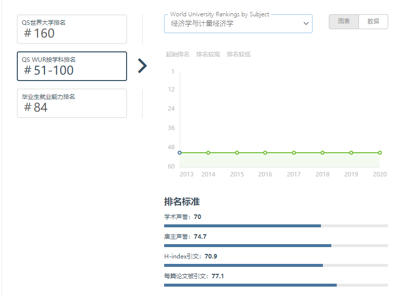The height and width of the screenshot is (297, 402).
Task: Click the 2016 x-axis year label
Action: pyautogui.click(x=265, y=174)
